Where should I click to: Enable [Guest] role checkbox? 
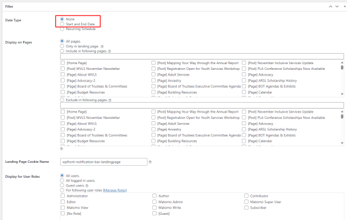point(154,214)
